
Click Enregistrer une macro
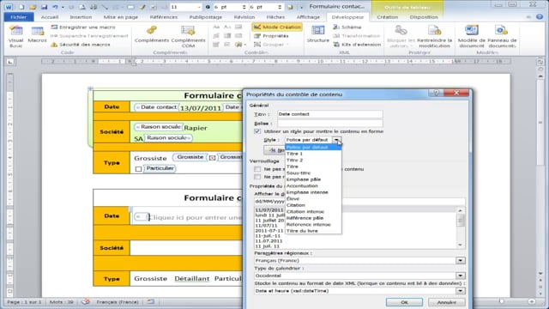[83, 27]
